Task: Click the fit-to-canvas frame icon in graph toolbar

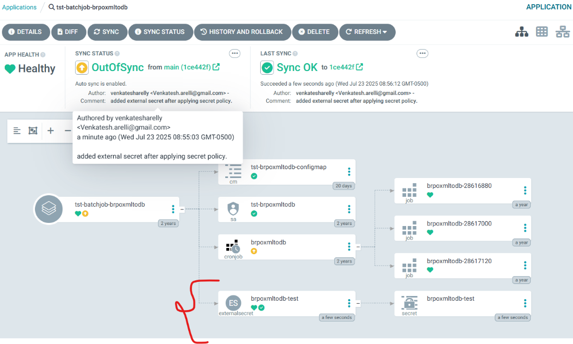Action: click(32, 131)
